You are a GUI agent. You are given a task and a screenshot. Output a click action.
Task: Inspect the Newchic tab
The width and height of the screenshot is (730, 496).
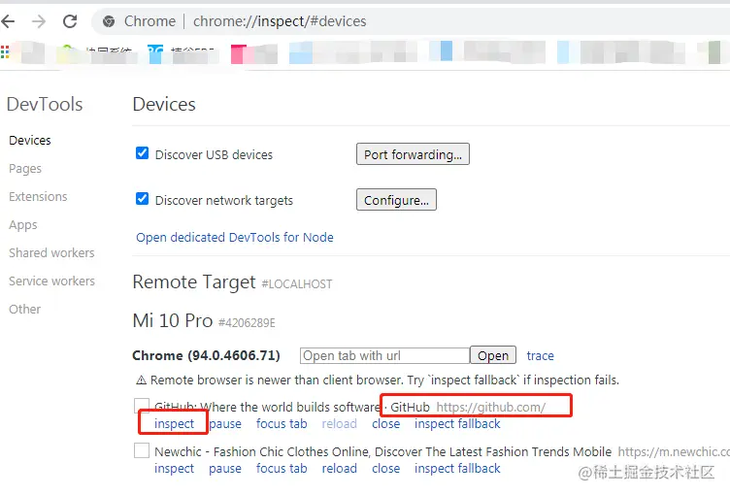click(174, 469)
